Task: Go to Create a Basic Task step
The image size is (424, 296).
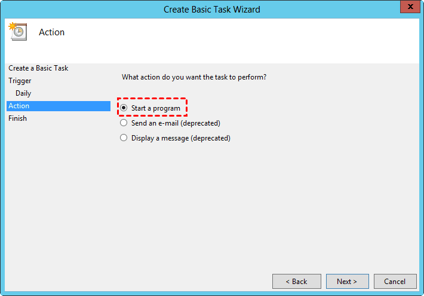Action: click(x=38, y=68)
